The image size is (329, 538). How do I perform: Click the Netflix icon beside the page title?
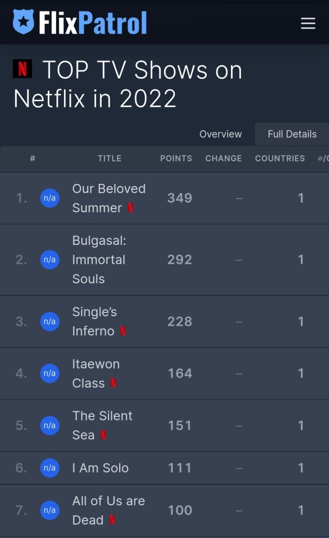[x=23, y=69]
